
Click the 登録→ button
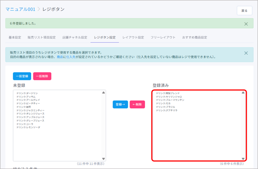[120, 105]
